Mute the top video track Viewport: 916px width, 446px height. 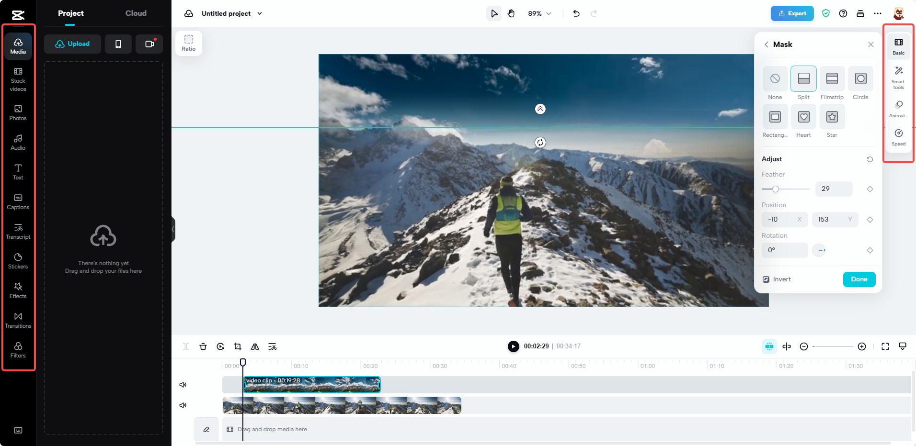tap(183, 385)
